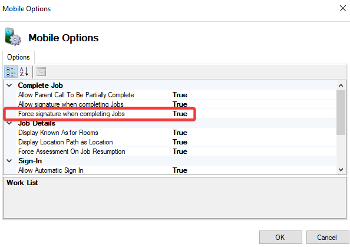The height and width of the screenshot is (247, 350).
Task: Select Display Location Path as Location property
Action: [65, 142]
